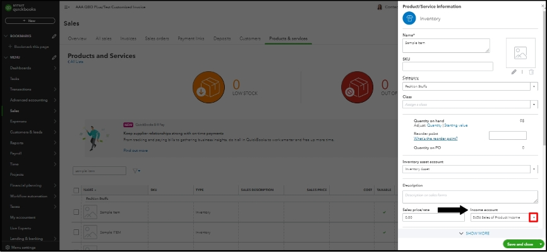This screenshot has height=252, width=547.
Task: Sort by the NAME column header
Action: coord(90,190)
